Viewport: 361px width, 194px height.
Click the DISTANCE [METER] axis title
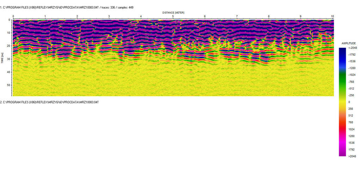pos(173,13)
